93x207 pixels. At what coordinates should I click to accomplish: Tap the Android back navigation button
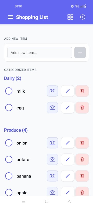(x=69, y=201)
